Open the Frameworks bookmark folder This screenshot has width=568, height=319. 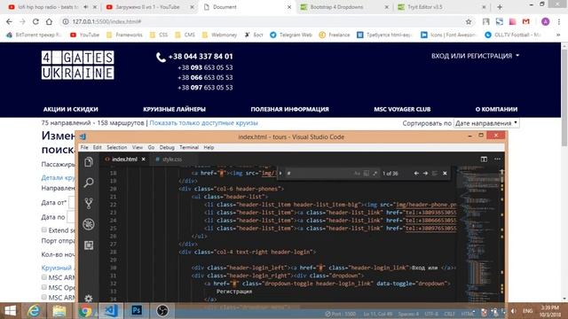124,35
